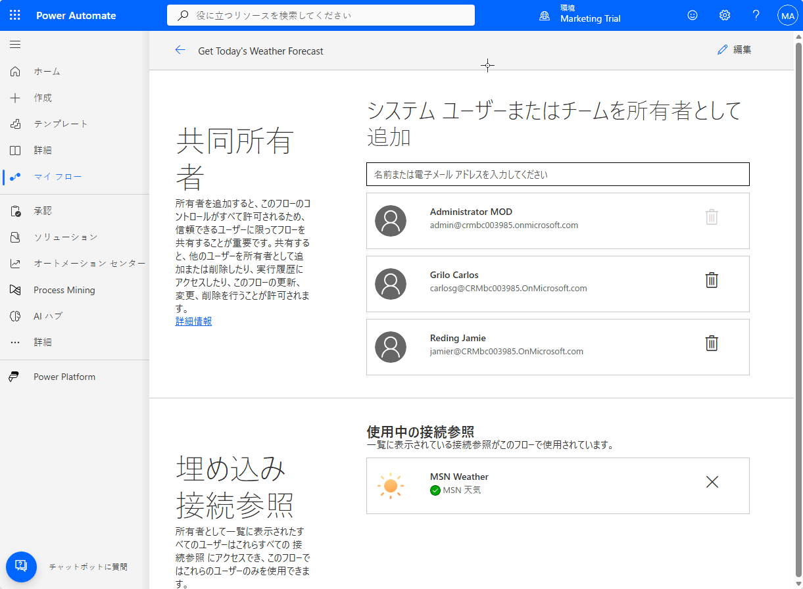The image size is (803, 589).
Task: Click Grilo Carlos avatar
Action: (391, 284)
